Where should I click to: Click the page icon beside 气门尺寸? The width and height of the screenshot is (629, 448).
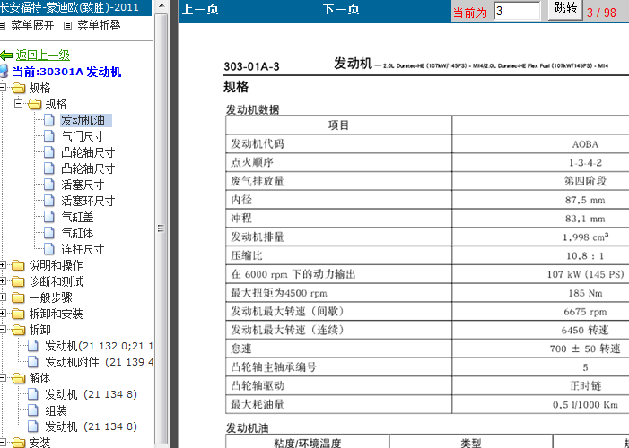coord(49,136)
